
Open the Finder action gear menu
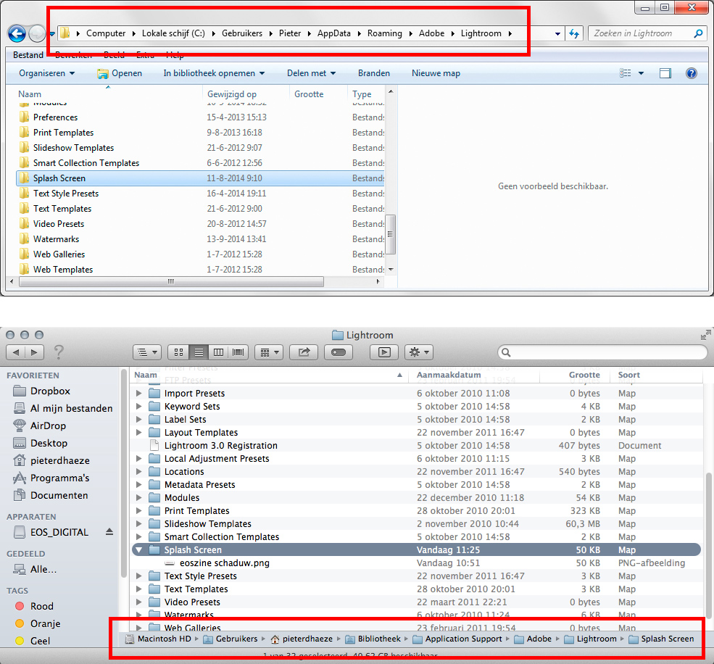click(x=418, y=352)
